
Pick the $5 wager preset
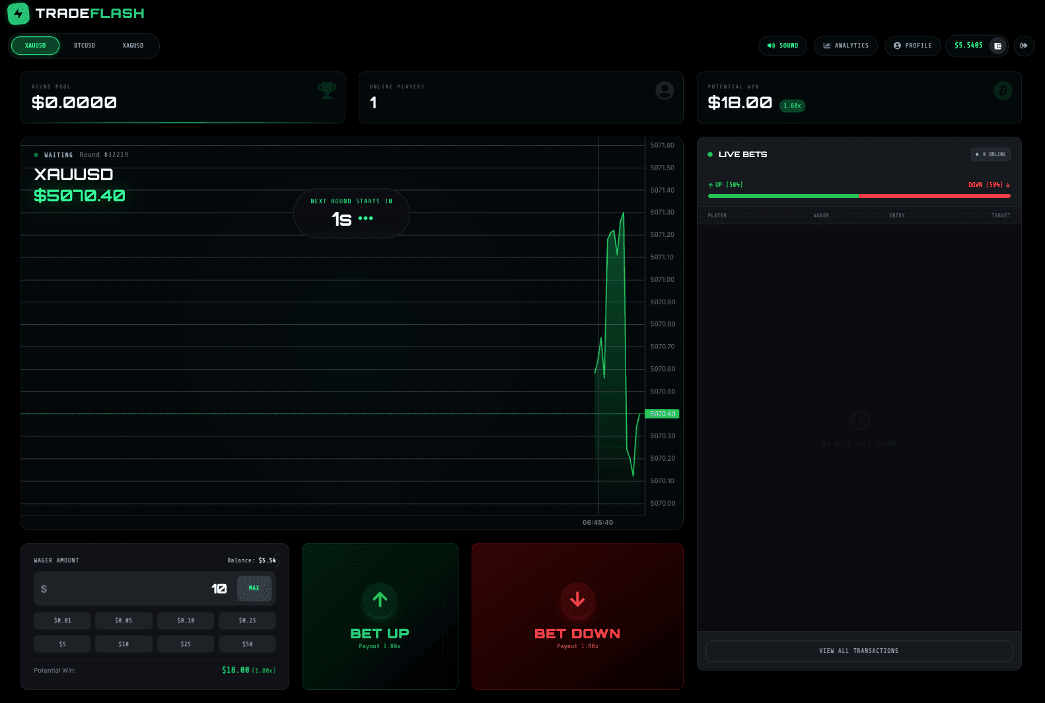[x=63, y=644]
